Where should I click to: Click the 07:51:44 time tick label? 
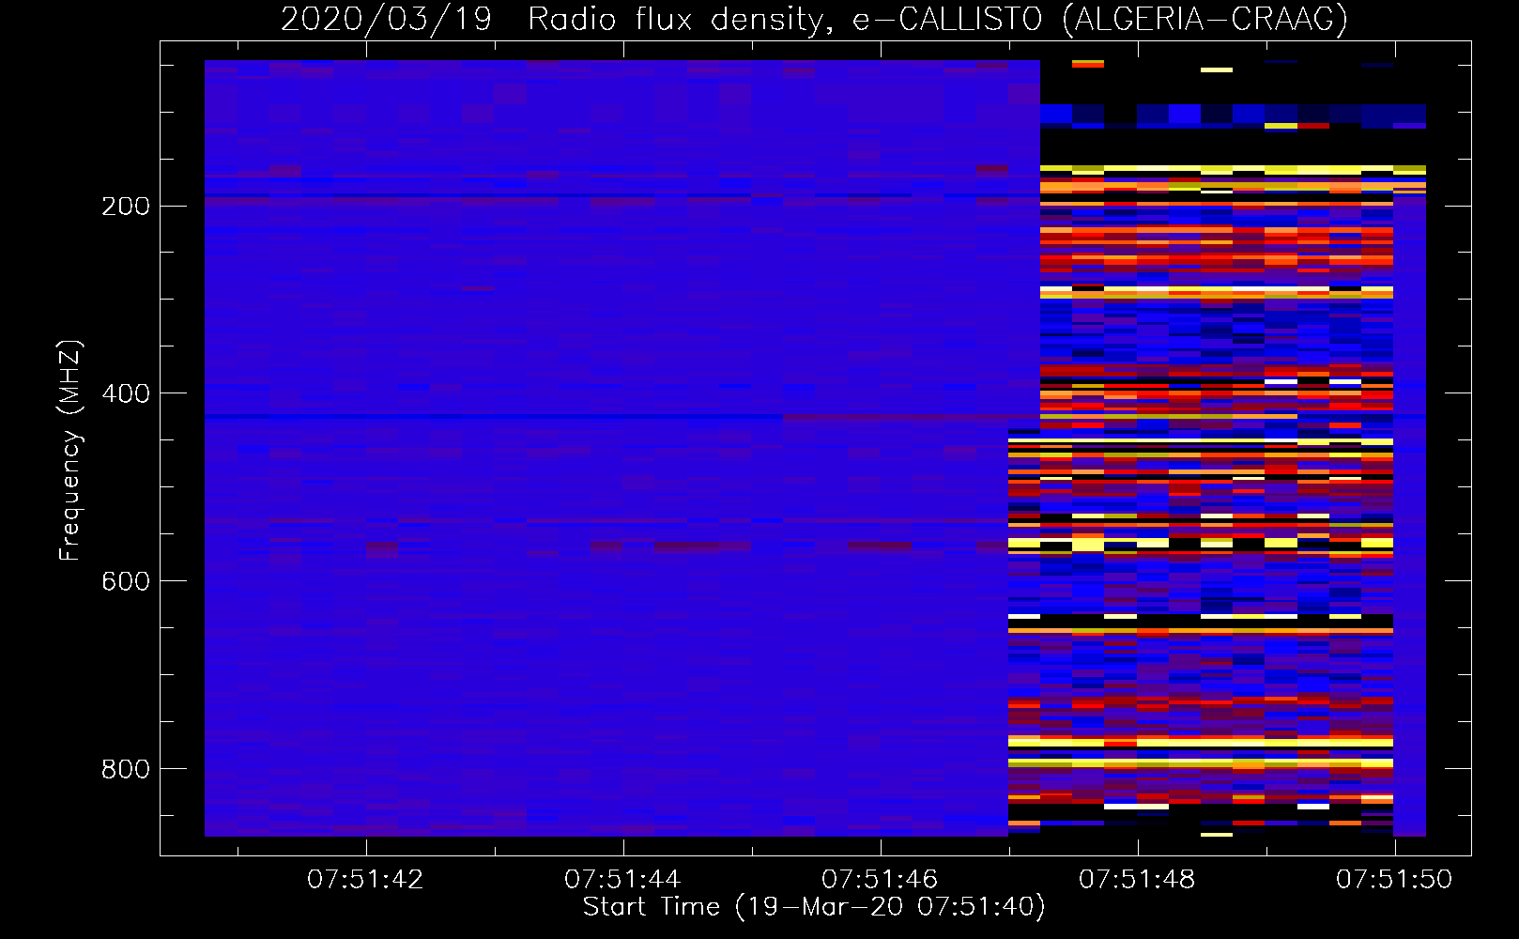[622, 880]
